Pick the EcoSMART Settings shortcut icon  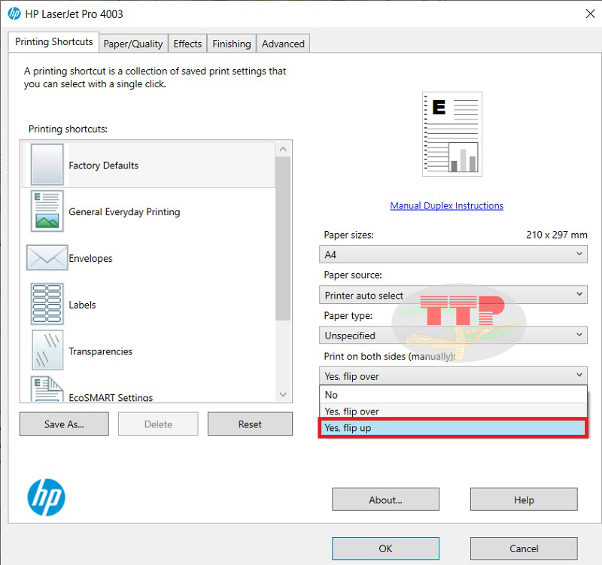[x=47, y=389]
